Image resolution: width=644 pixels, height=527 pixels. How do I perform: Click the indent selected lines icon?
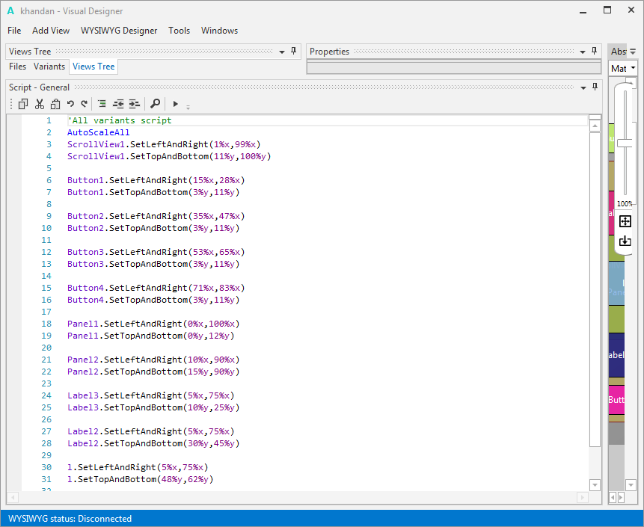click(134, 104)
